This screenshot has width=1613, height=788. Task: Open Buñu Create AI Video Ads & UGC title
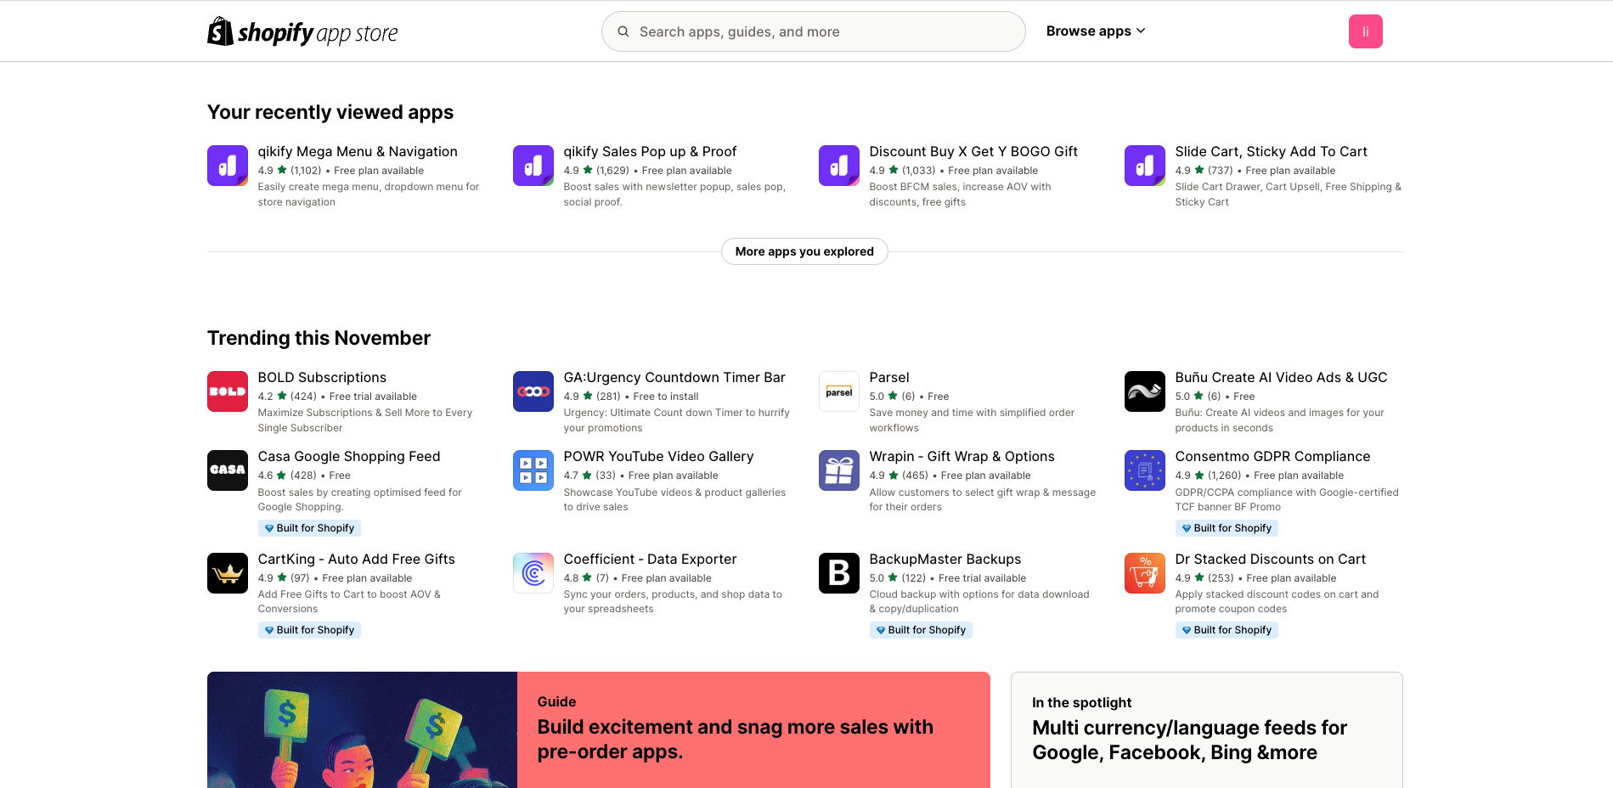pyautogui.click(x=1281, y=377)
